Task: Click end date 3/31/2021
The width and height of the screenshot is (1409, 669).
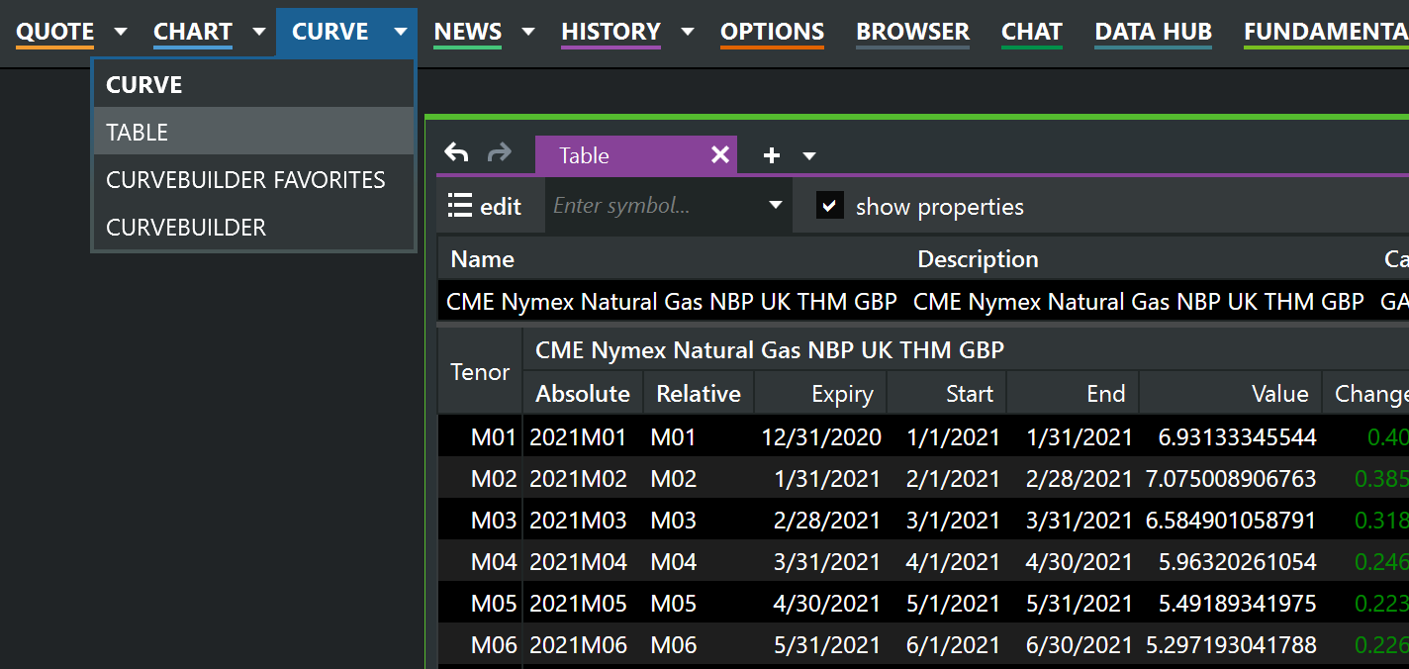Action: 1080,521
